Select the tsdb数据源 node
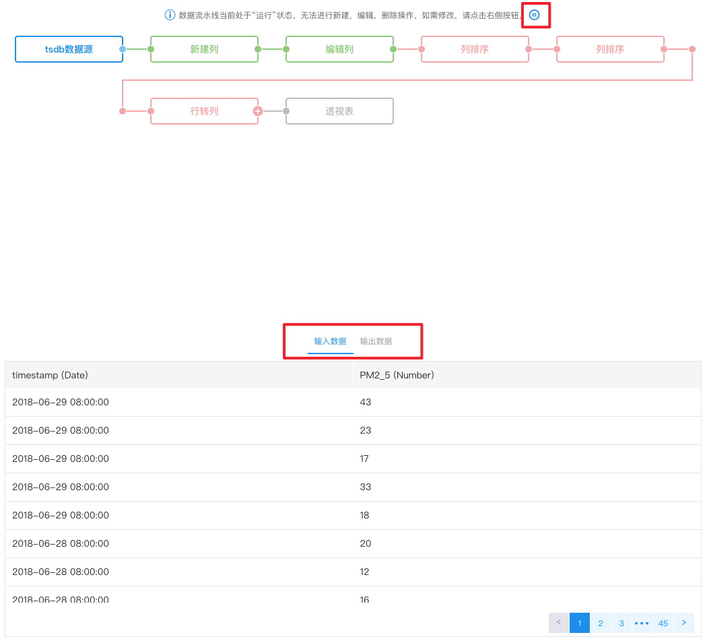 point(69,49)
